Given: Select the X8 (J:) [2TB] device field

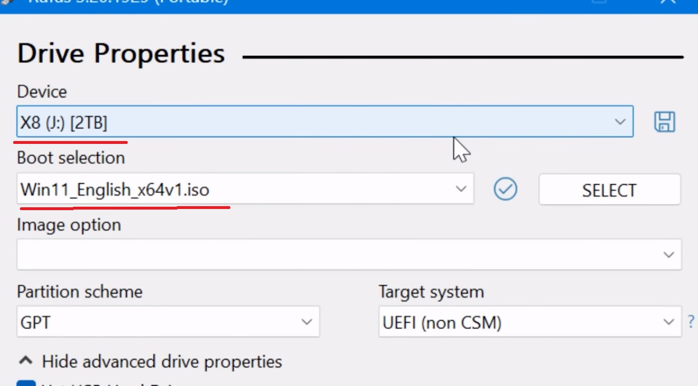Looking at the screenshot, I should tap(228, 122).
